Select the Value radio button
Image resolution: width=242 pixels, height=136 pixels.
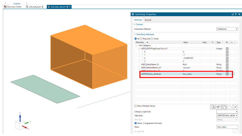point(136,123)
